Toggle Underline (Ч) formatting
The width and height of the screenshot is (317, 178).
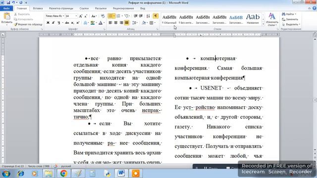[58, 23]
